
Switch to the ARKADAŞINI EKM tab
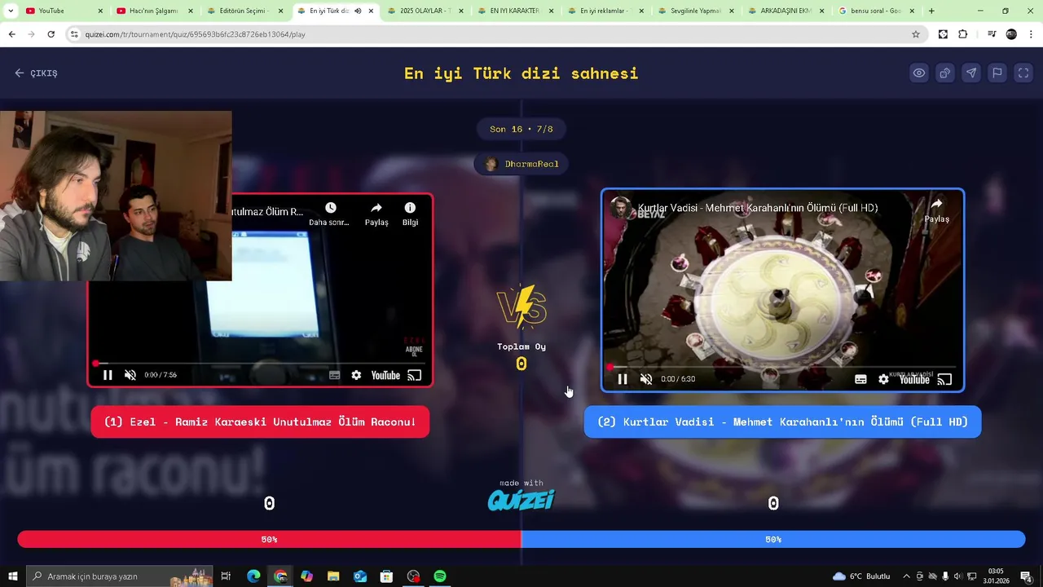point(785,11)
